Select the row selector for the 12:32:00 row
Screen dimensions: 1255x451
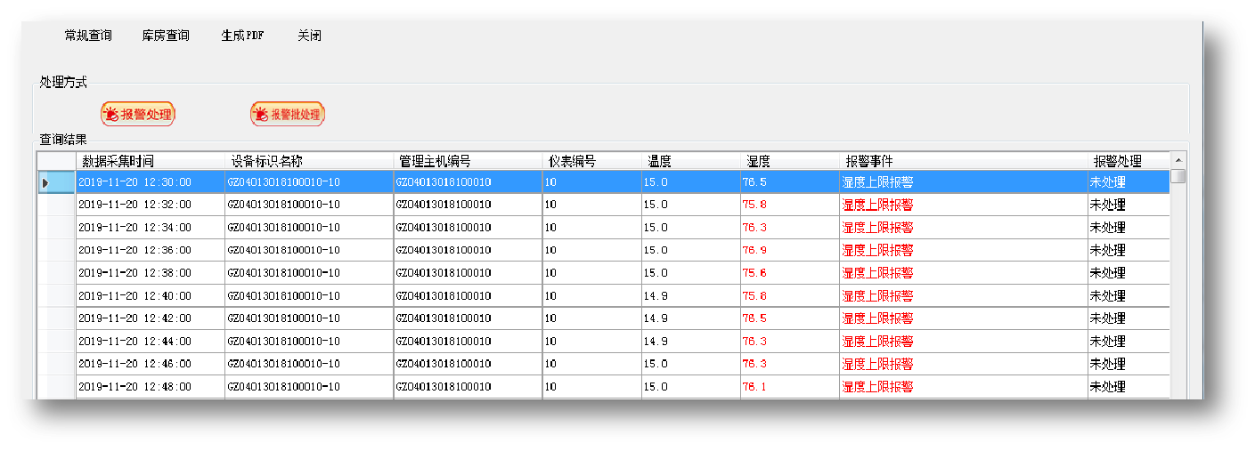coord(56,205)
